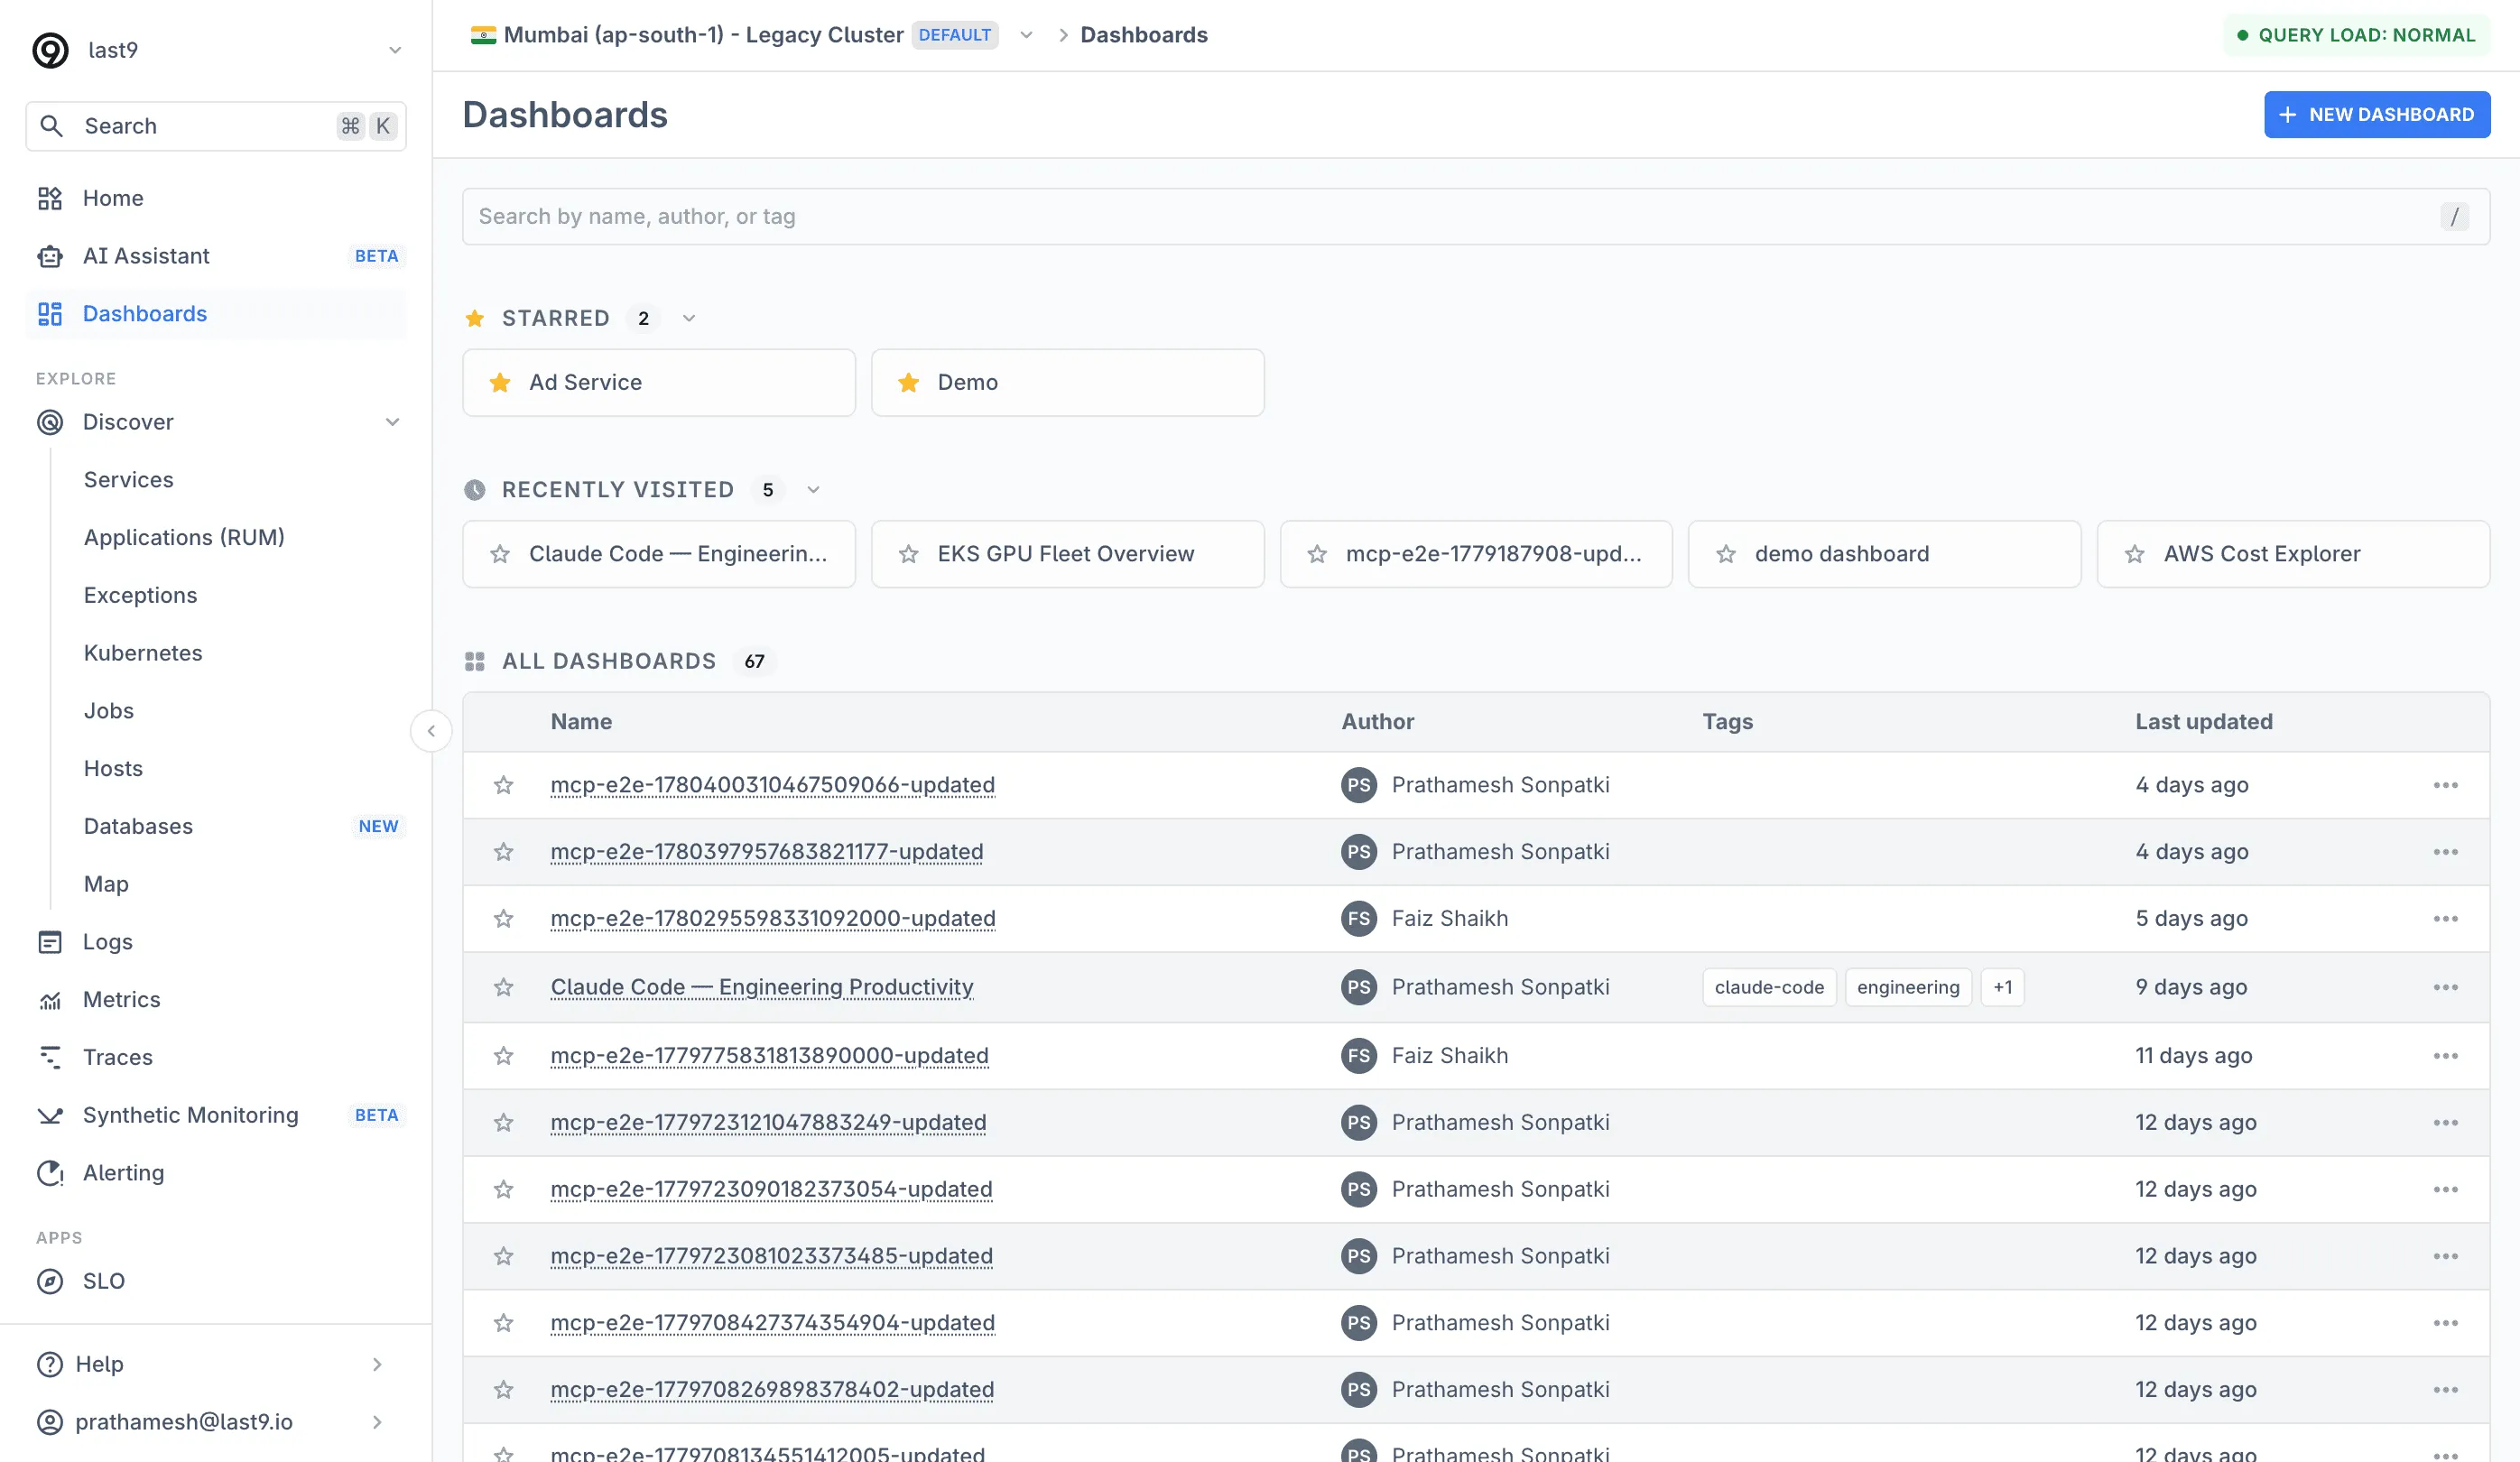2520x1462 pixels.
Task: Click the Traces icon
Action: 50,1057
